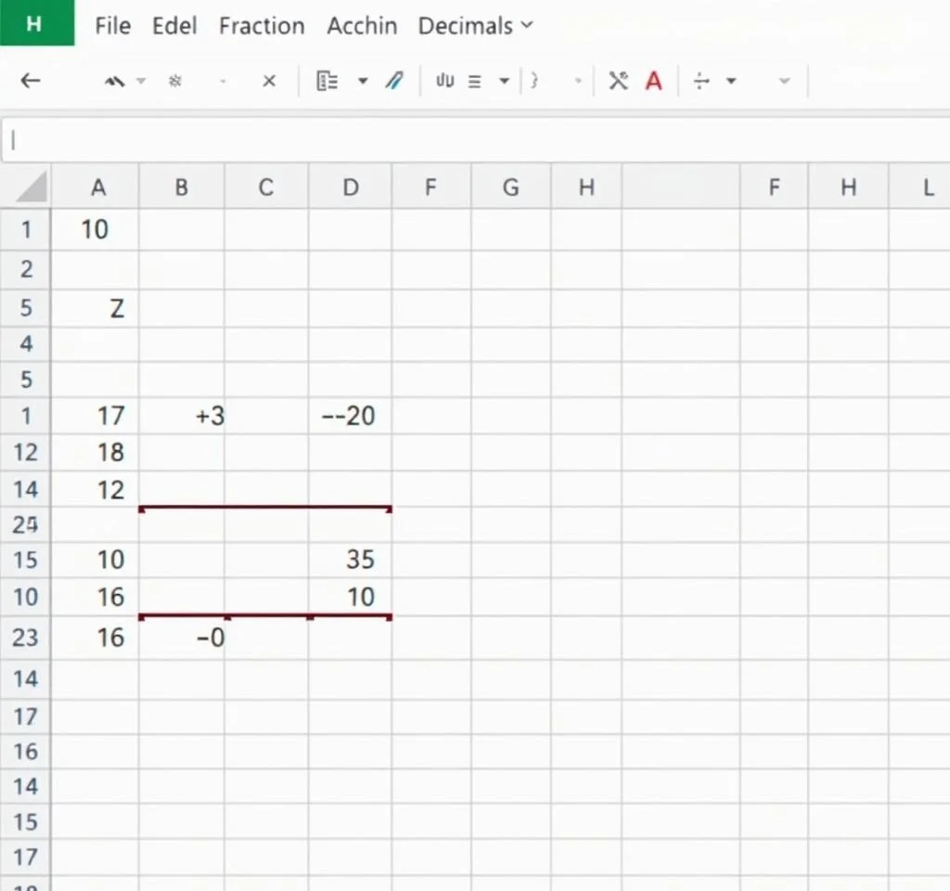The width and height of the screenshot is (950, 891).
Task: Click the red letter A font color icon
Action: click(x=654, y=81)
